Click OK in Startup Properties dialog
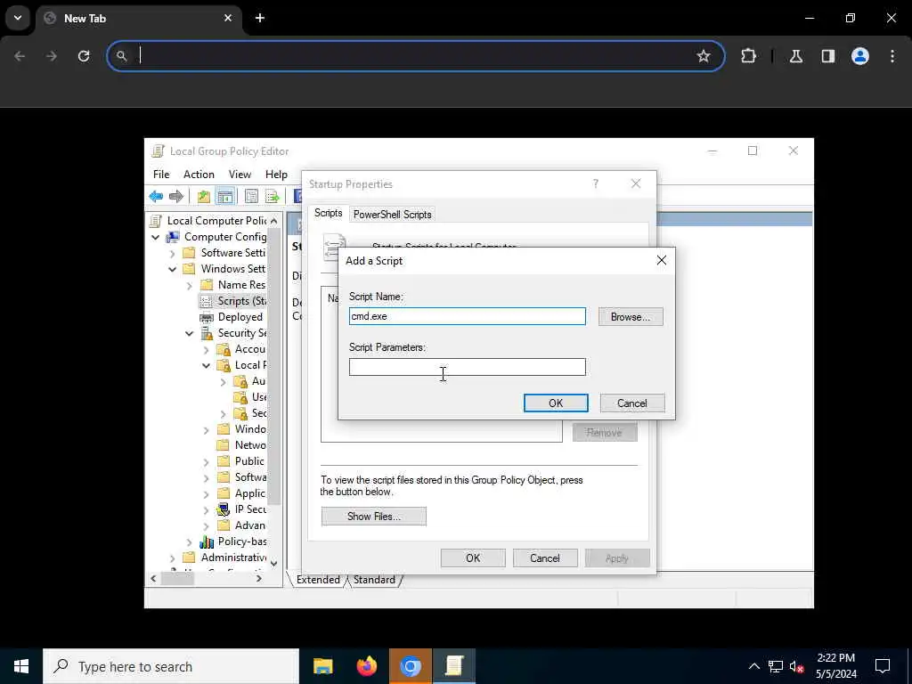912x684 pixels. click(x=473, y=558)
